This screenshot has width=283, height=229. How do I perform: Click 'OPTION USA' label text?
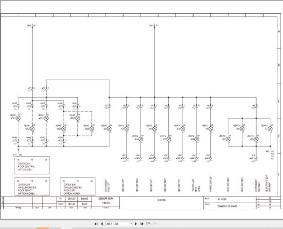25,170
